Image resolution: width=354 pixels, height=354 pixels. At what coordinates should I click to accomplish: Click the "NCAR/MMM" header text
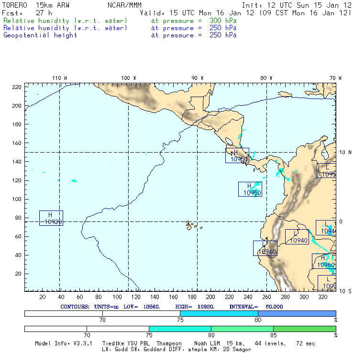(x=124, y=5)
